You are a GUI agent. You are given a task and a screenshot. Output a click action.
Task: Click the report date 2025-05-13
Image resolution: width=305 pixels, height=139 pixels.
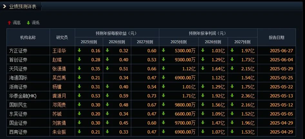click(x=281, y=96)
